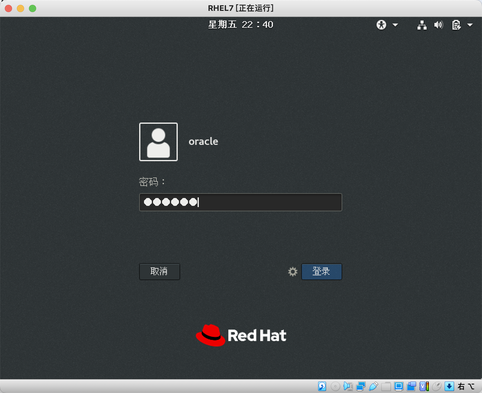This screenshot has height=393, width=482.
Task: Open the clock showing 星期五 22:40
Action: (x=241, y=24)
